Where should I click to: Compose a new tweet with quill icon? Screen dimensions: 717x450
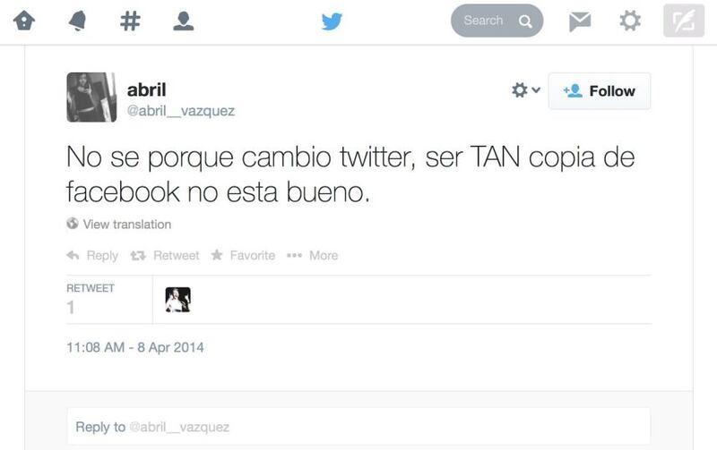[684, 21]
